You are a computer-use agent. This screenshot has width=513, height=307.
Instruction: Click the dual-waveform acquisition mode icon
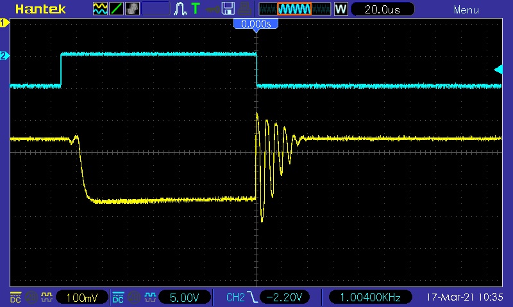pos(100,9)
